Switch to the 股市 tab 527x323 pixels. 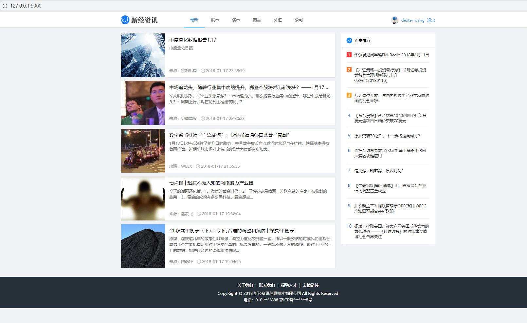click(215, 20)
